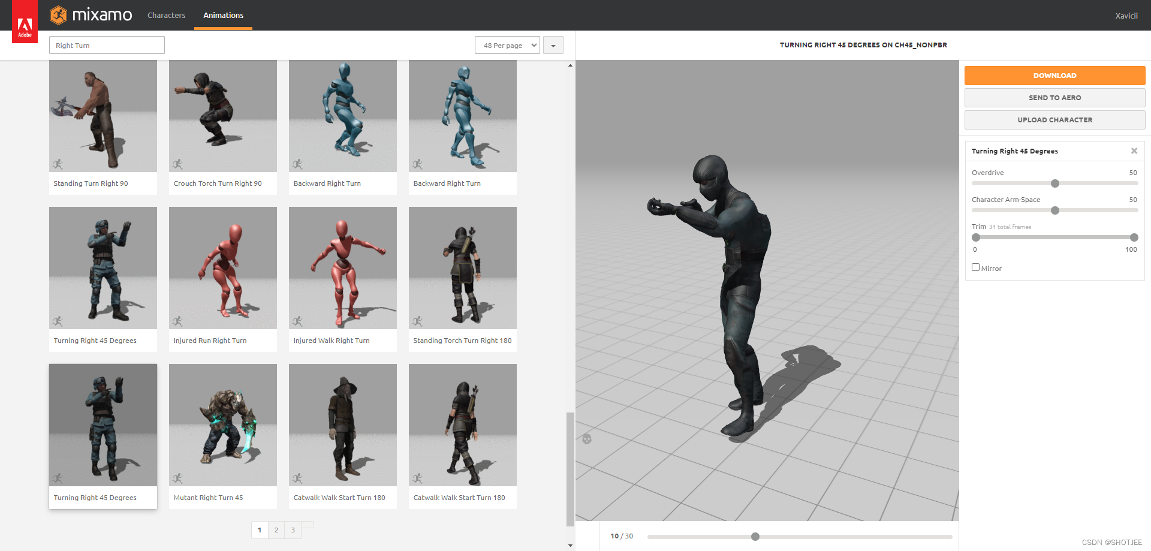
Task: Click SEND TO AERO button
Action: (x=1054, y=98)
